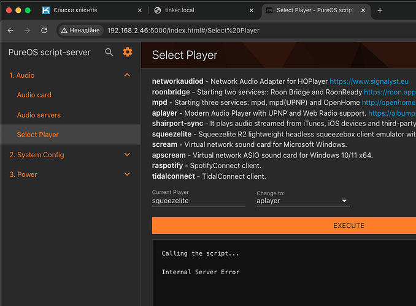Open the signalyst.eu link

point(369,81)
